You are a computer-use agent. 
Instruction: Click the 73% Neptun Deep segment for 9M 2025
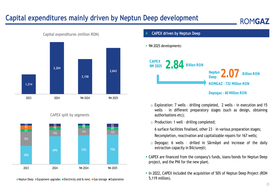click(x=112, y=150)
